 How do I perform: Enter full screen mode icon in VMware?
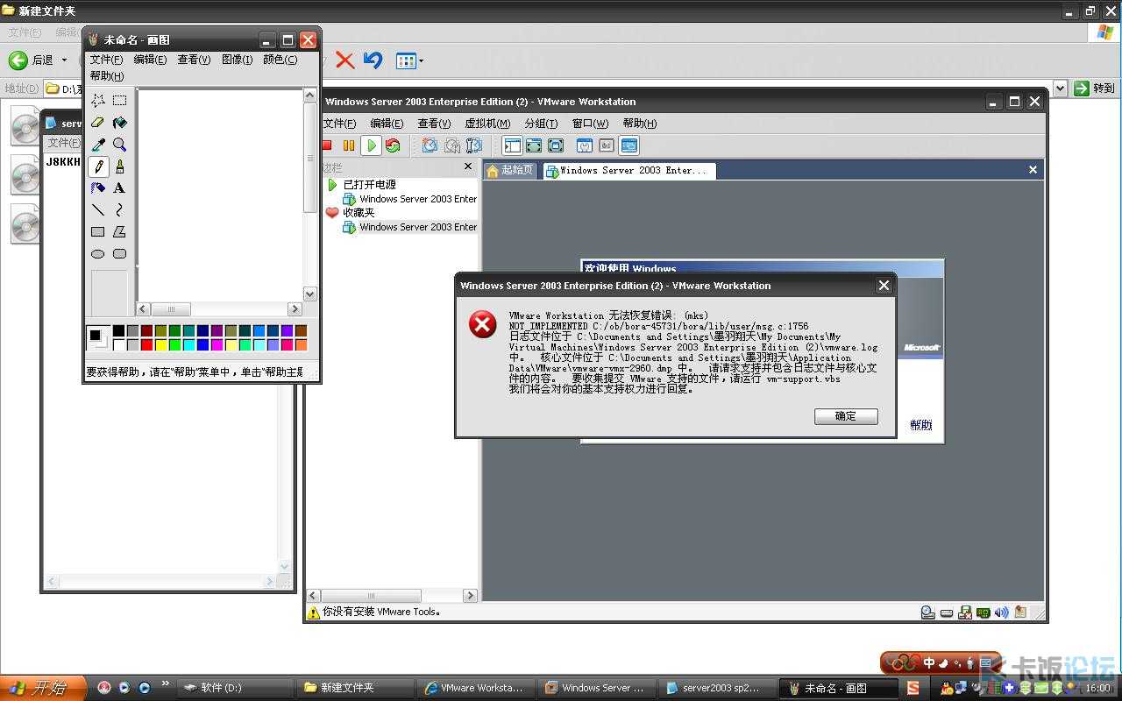click(x=534, y=145)
